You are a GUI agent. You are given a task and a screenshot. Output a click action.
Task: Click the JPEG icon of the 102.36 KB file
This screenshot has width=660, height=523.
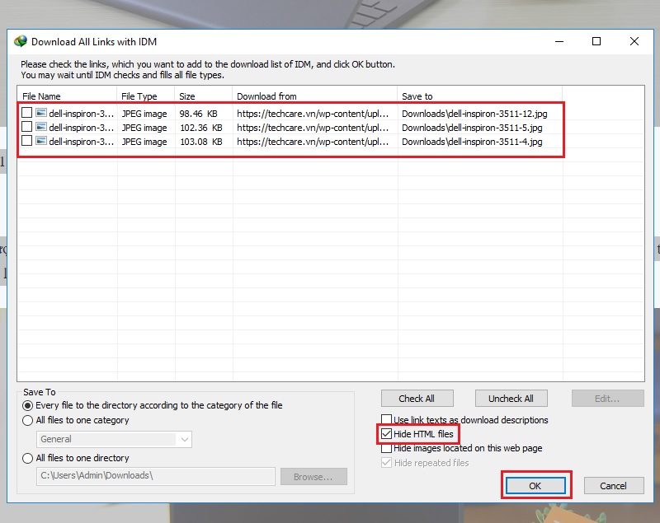(41, 128)
